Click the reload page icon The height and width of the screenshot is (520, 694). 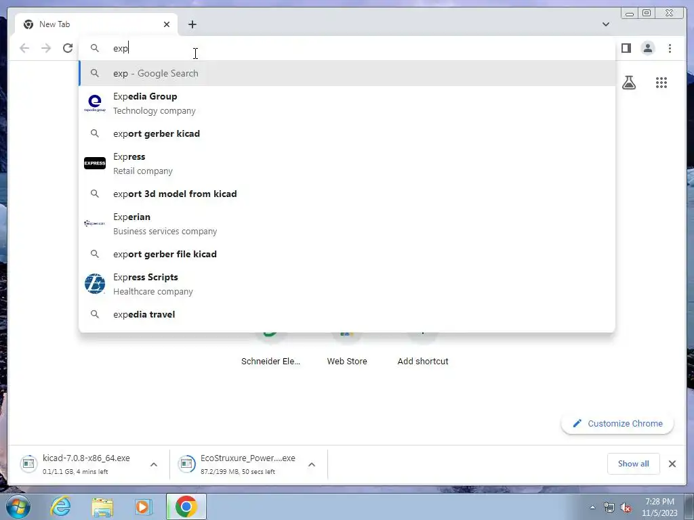68,48
